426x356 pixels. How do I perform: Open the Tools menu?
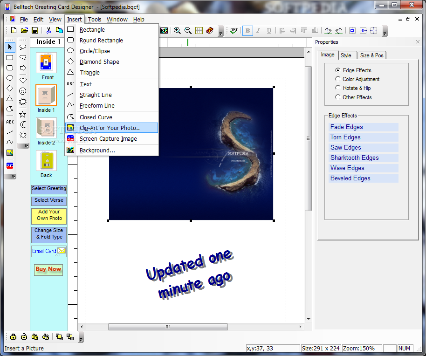point(94,19)
